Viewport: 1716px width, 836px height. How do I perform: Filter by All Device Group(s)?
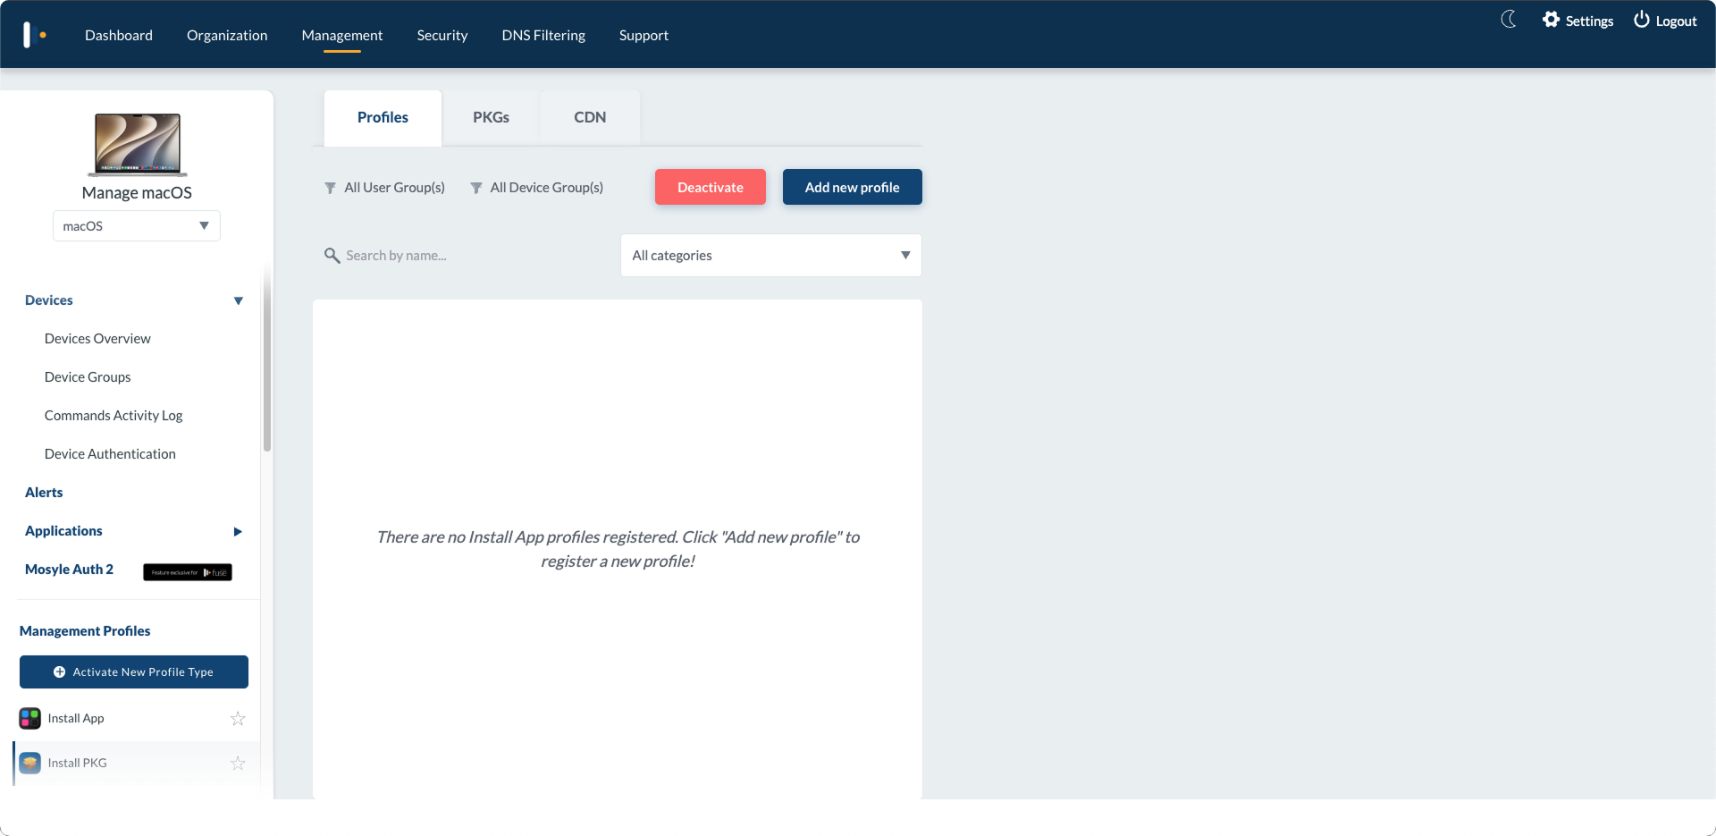(x=546, y=188)
